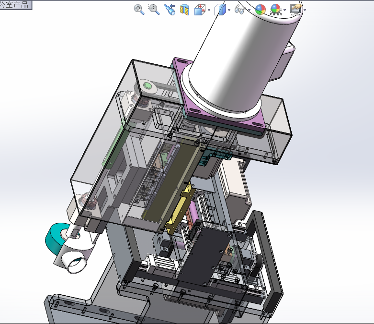Click the Zoom to Fit icon
Viewport: 374px width, 324px height.
click(139, 10)
